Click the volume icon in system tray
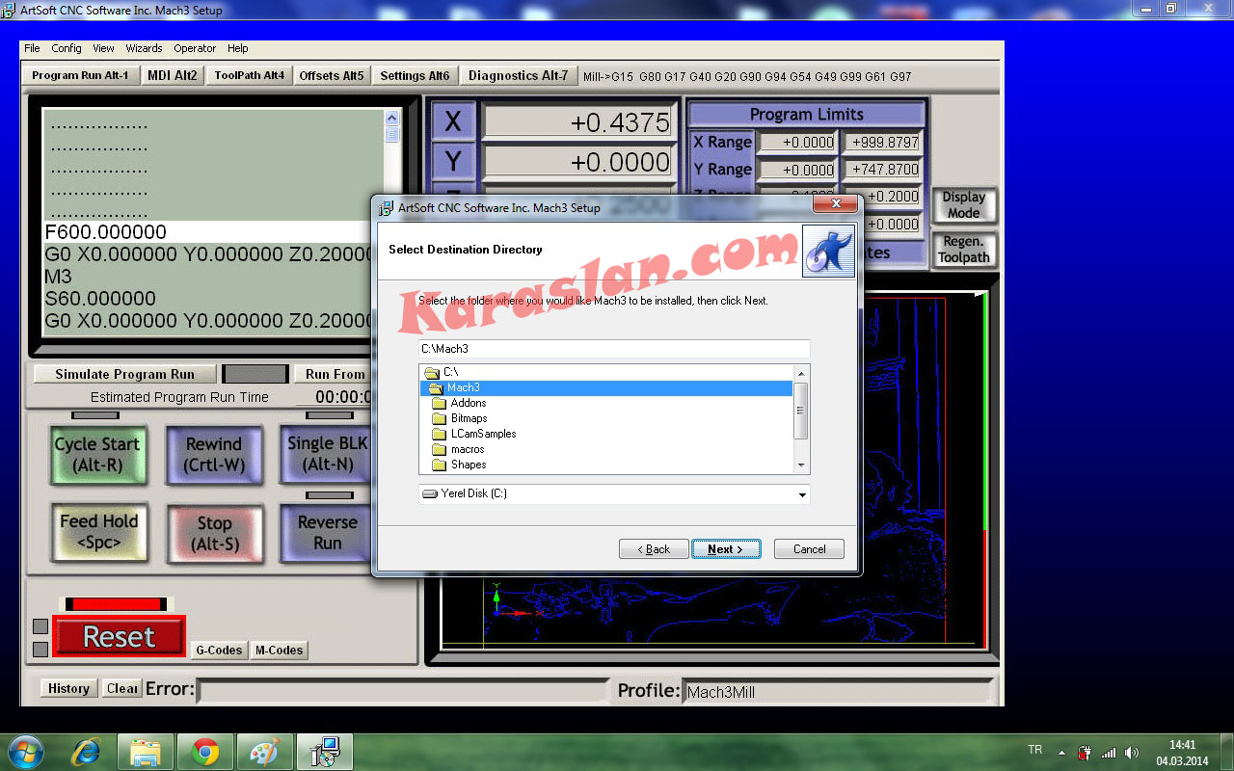 pyautogui.click(x=1132, y=753)
